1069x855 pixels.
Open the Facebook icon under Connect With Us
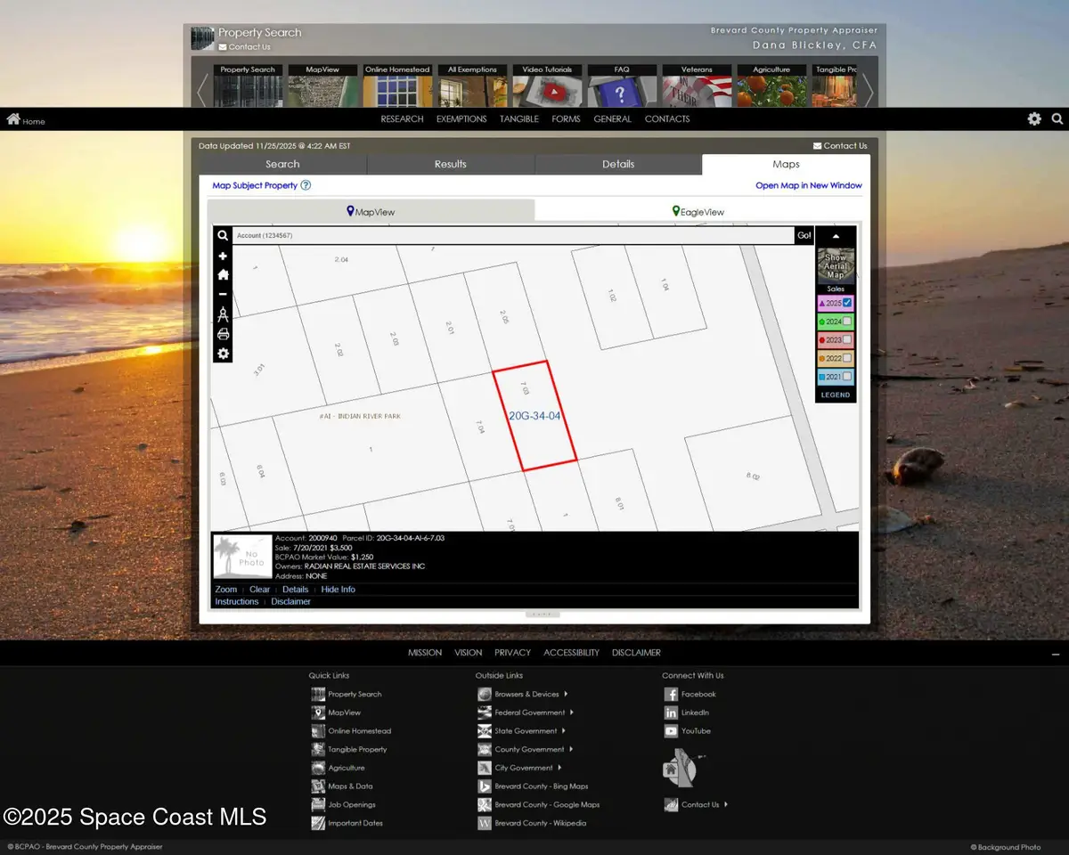tap(669, 694)
